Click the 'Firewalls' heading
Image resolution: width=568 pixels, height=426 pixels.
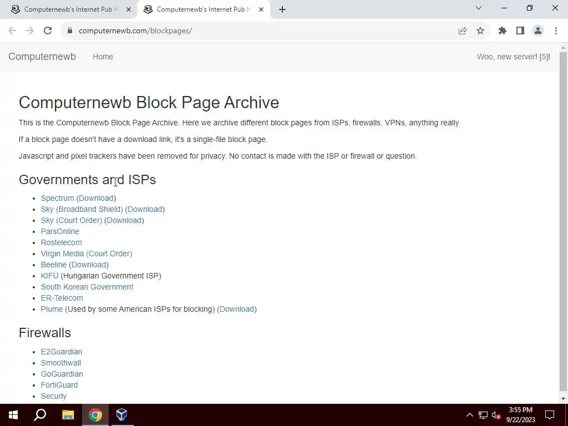click(x=45, y=333)
